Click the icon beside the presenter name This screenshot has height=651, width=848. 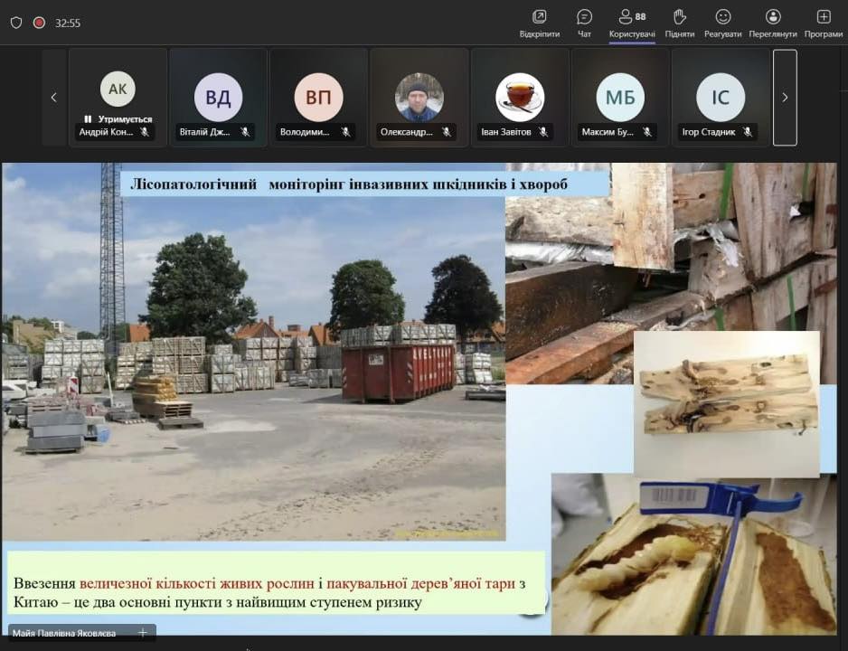coord(142,633)
